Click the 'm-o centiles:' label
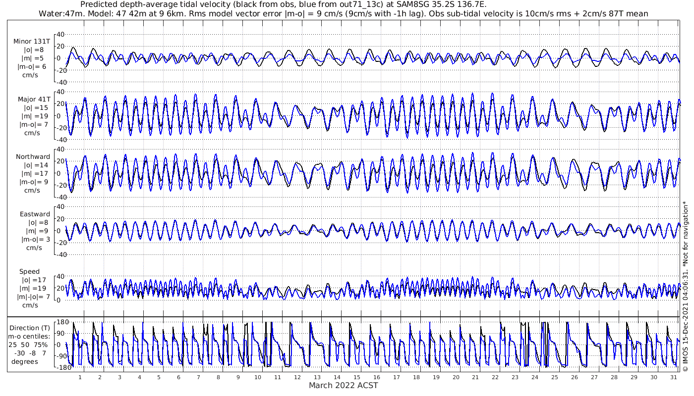This screenshot has height=396, width=694. tap(29, 336)
